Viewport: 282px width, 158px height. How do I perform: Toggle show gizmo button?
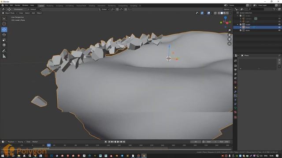(x=202, y=13)
